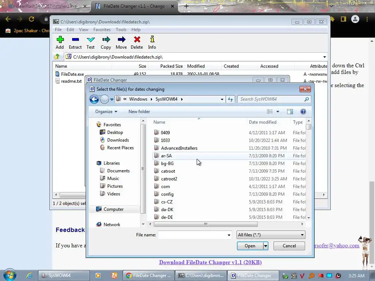375x281 pixels.
Task: Open Recent Places in dialog sidebar
Action: tap(120, 148)
